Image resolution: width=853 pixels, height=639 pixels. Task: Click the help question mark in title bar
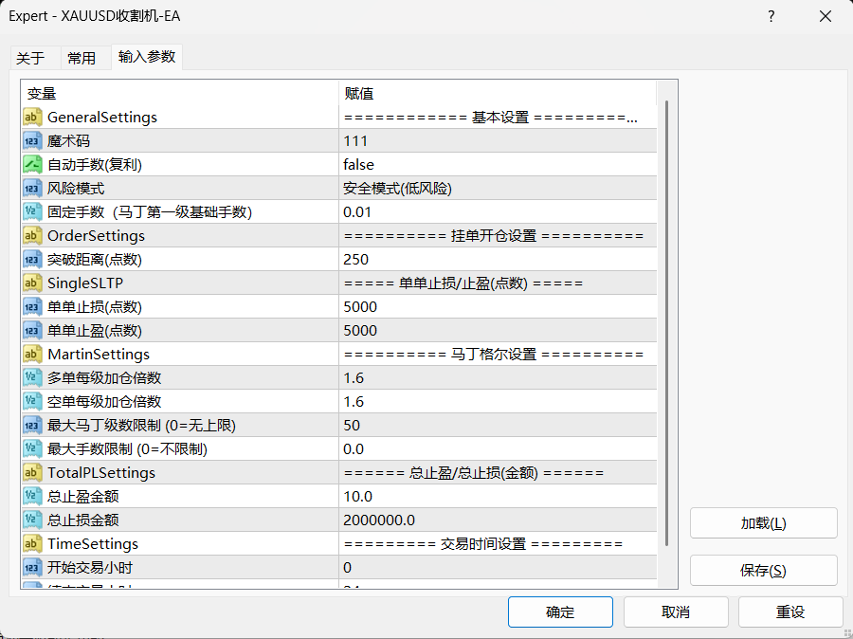[x=771, y=16]
